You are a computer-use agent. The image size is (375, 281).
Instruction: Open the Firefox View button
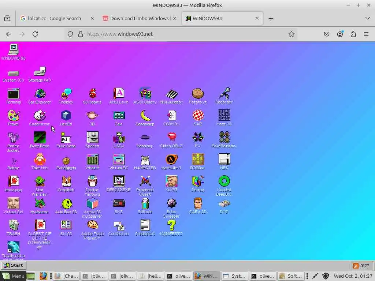point(7,18)
